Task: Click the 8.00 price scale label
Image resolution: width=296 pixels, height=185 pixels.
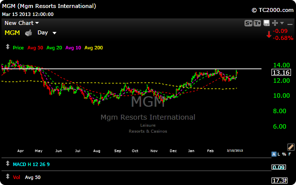Action: click(x=279, y=111)
